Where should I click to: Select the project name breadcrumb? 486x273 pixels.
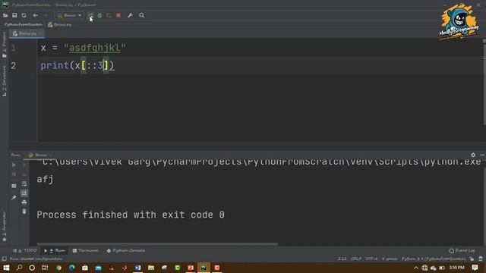tap(24, 24)
